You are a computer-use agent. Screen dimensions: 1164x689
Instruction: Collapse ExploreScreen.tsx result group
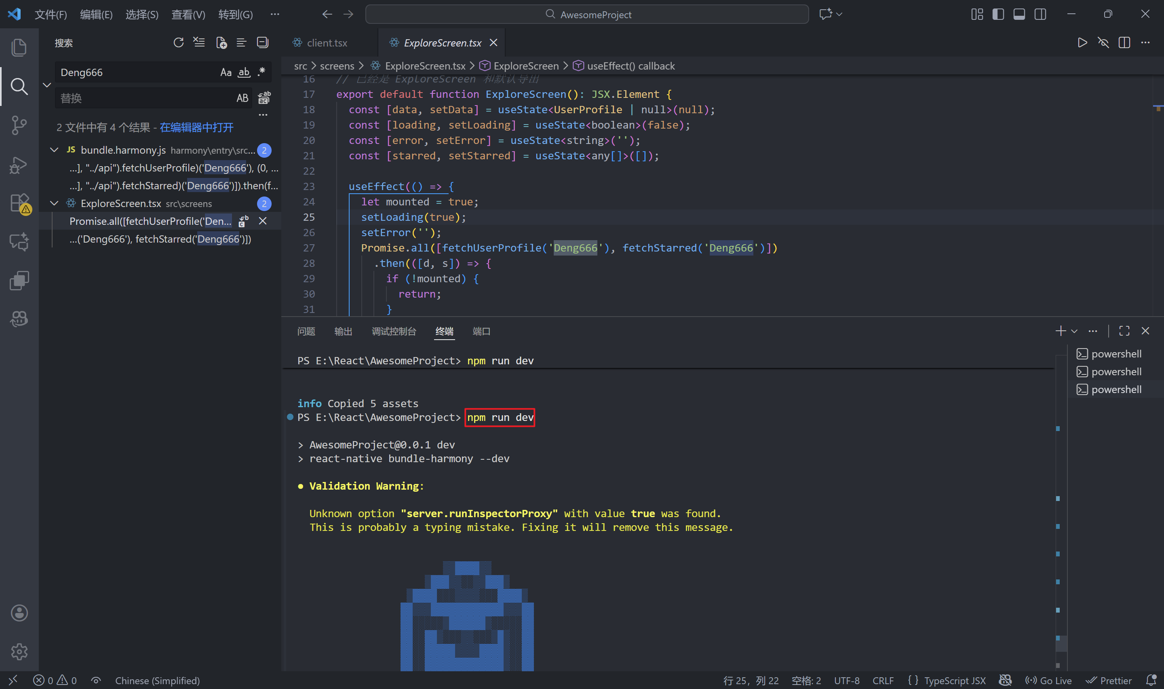point(54,203)
